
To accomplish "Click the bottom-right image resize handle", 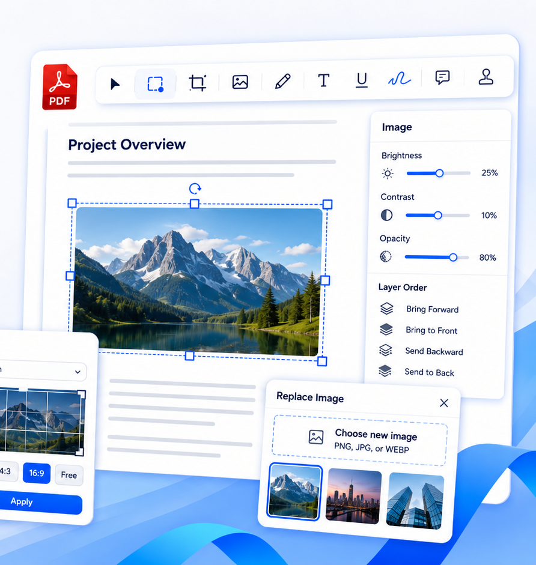I will tap(322, 361).
